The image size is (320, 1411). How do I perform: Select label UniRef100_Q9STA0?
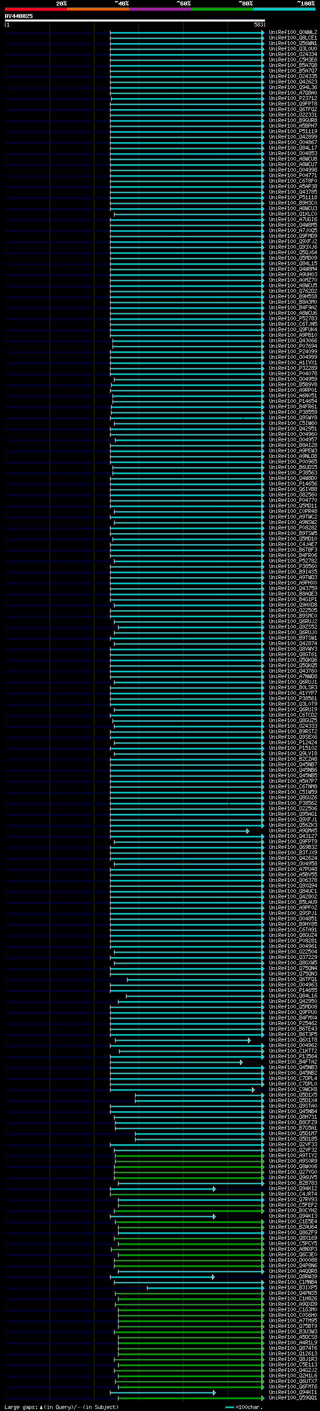(x=293, y=1106)
